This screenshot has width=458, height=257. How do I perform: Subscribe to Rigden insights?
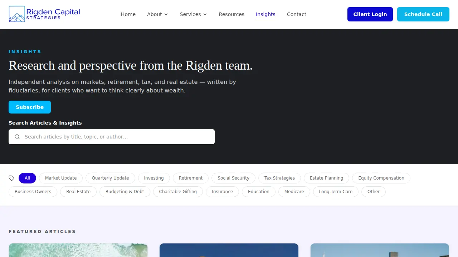(30, 107)
